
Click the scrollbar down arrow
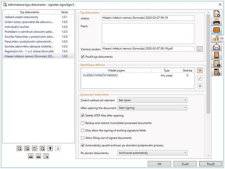[x=208, y=155]
